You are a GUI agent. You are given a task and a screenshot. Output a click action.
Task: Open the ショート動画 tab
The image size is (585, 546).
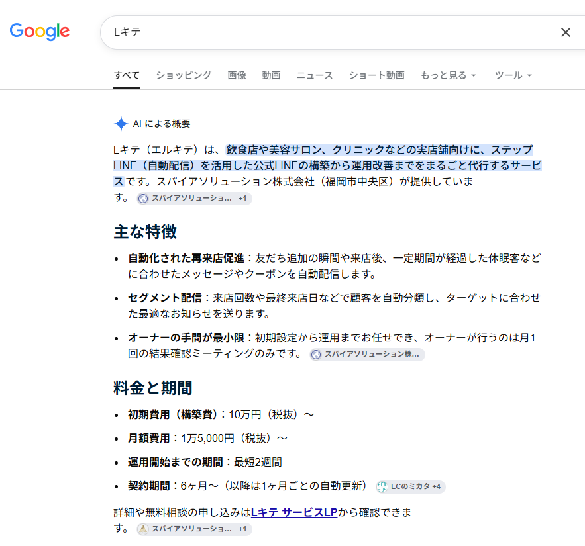coord(377,75)
